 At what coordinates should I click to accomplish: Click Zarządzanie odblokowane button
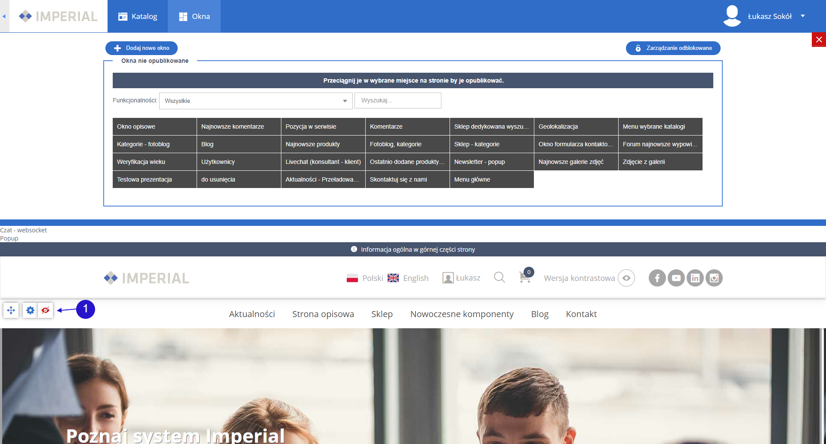673,48
